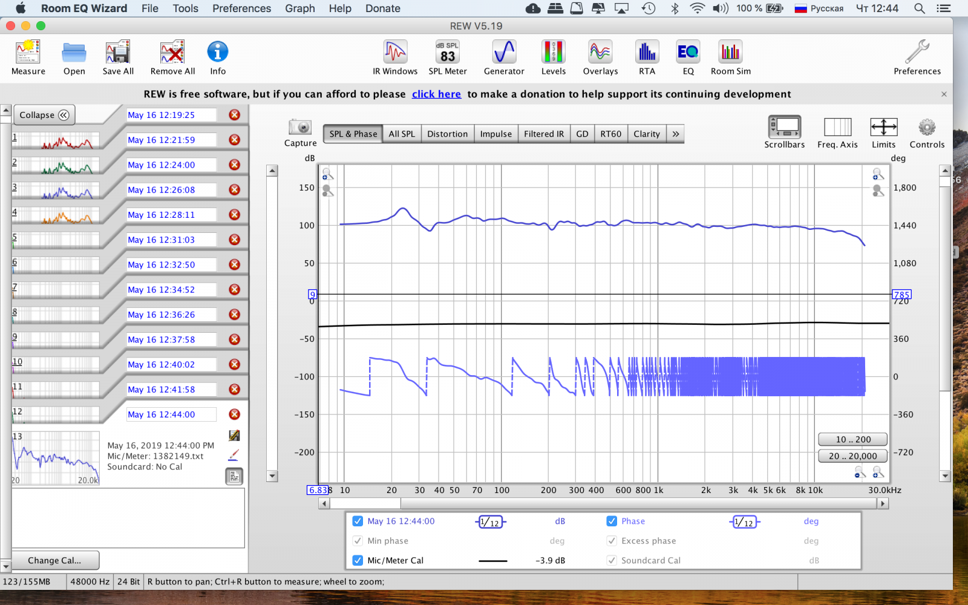Click Save All disk icon
Screen dimensions: 968x605
pos(118,53)
